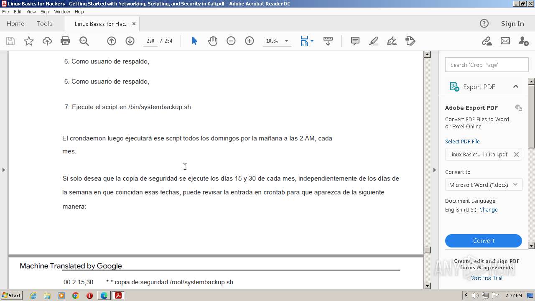Print the document with the printer icon
This screenshot has height=301, width=535.
pyautogui.click(x=65, y=41)
